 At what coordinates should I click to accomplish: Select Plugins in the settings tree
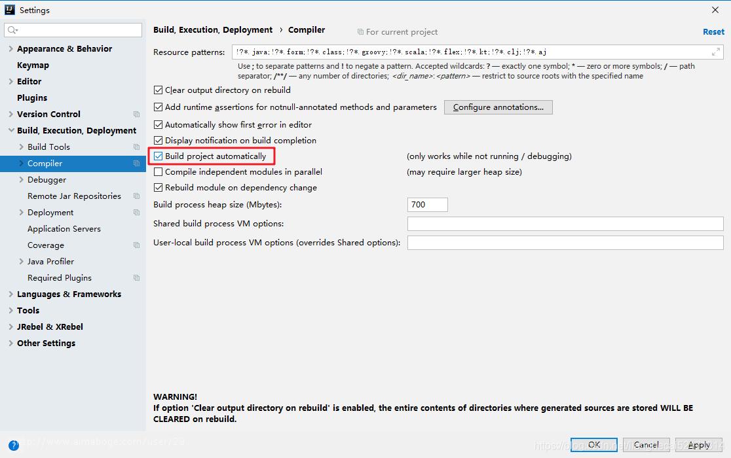(x=32, y=97)
